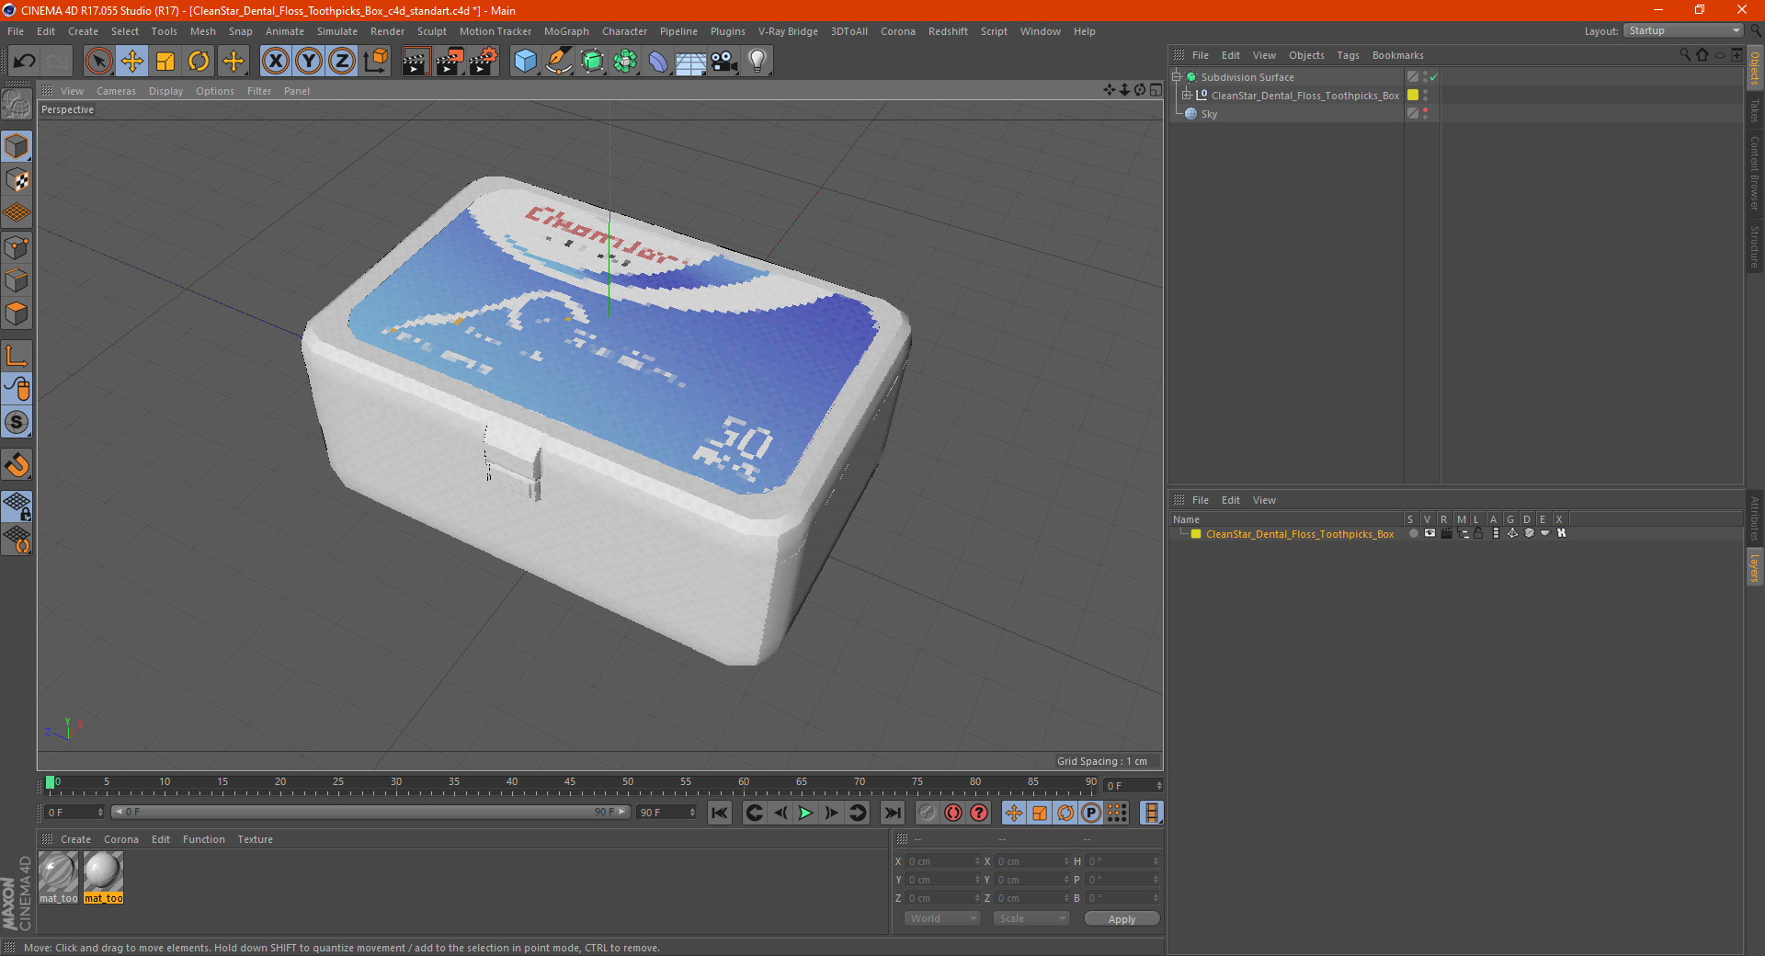Image resolution: width=1765 pixels, height=956 pixels.
Task: Open the Layers side tab
Action: [1754, 567]
